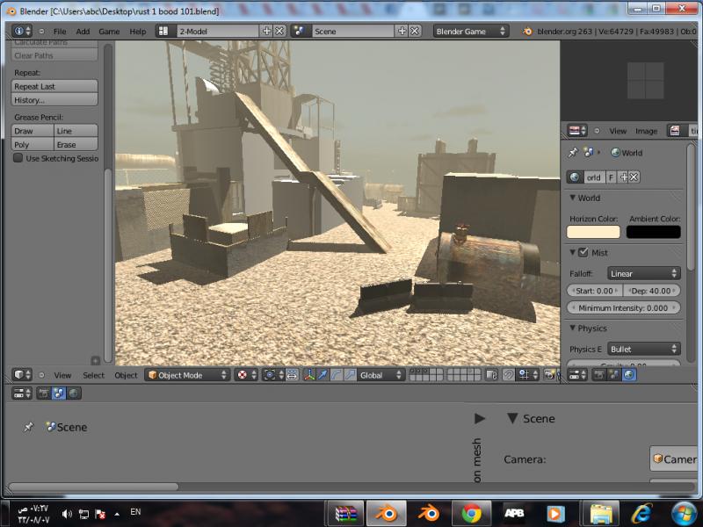Toggle lock layers to scene icon
This screenshot has width=703, height=527.
tap(491, 375)
